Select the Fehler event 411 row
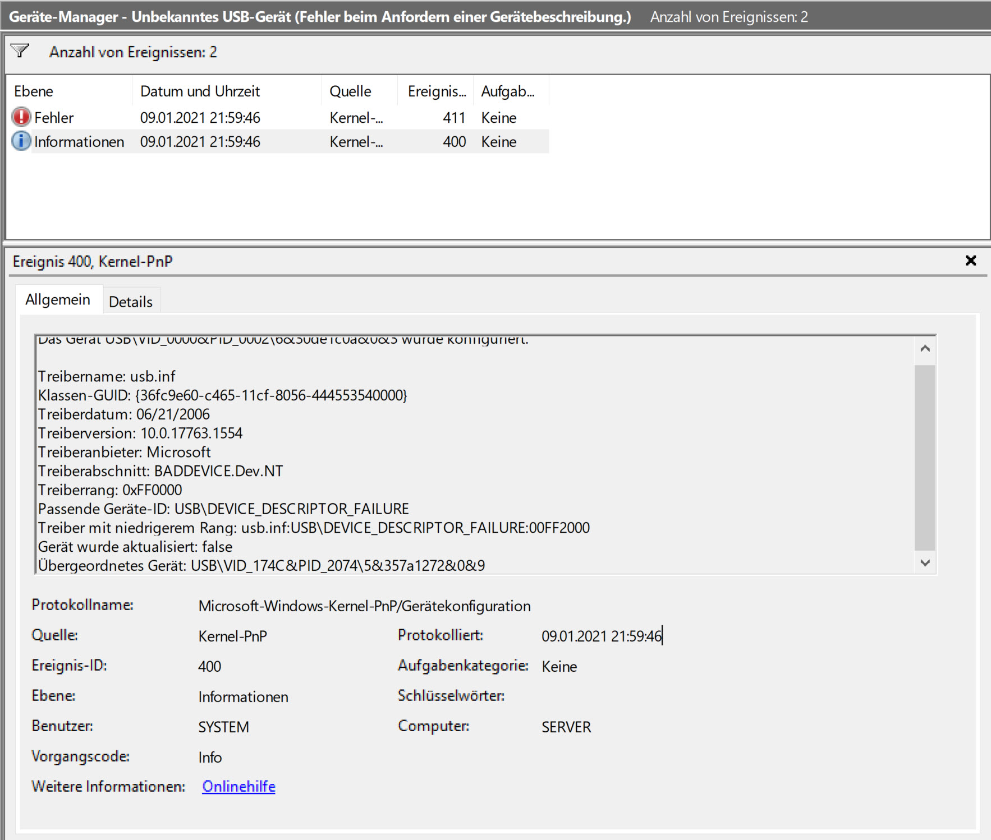This screenshot has height=840, width=991. point(281,118)
